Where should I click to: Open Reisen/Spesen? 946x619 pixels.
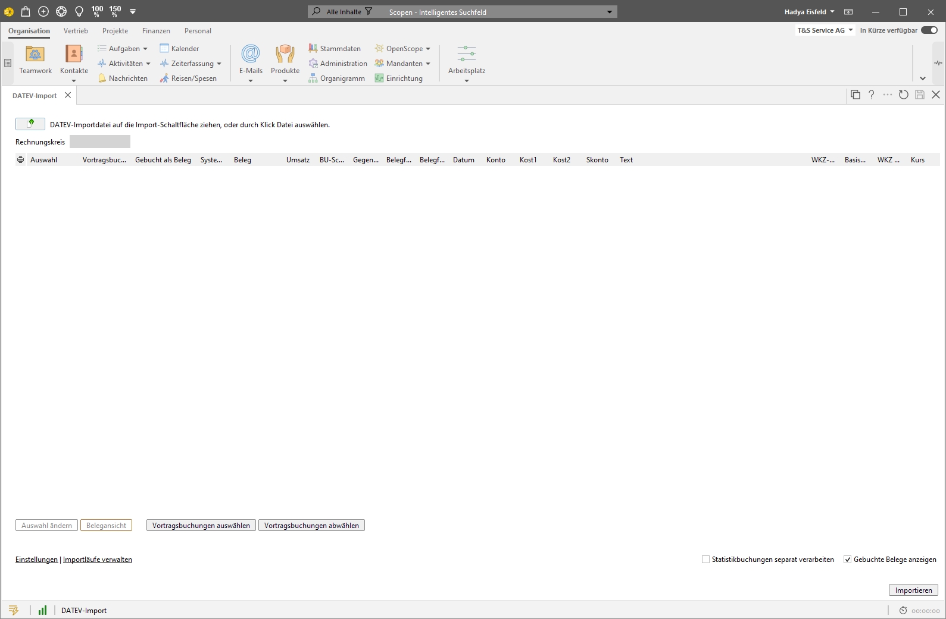(x=188, y=78)
